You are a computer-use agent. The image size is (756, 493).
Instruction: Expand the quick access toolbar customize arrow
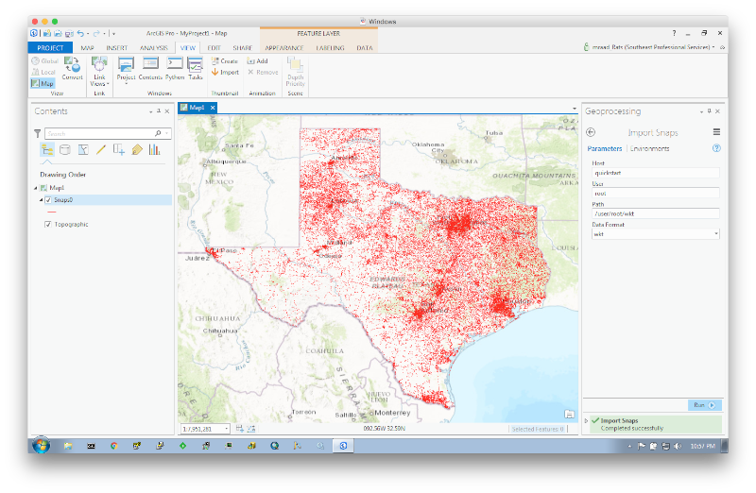(x=113, y=34)
